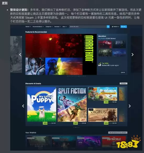Image resolution: width=144 pixels, height=153 pixels.
Task: Click See More for Discounts & Events
Action: [124, 83]
